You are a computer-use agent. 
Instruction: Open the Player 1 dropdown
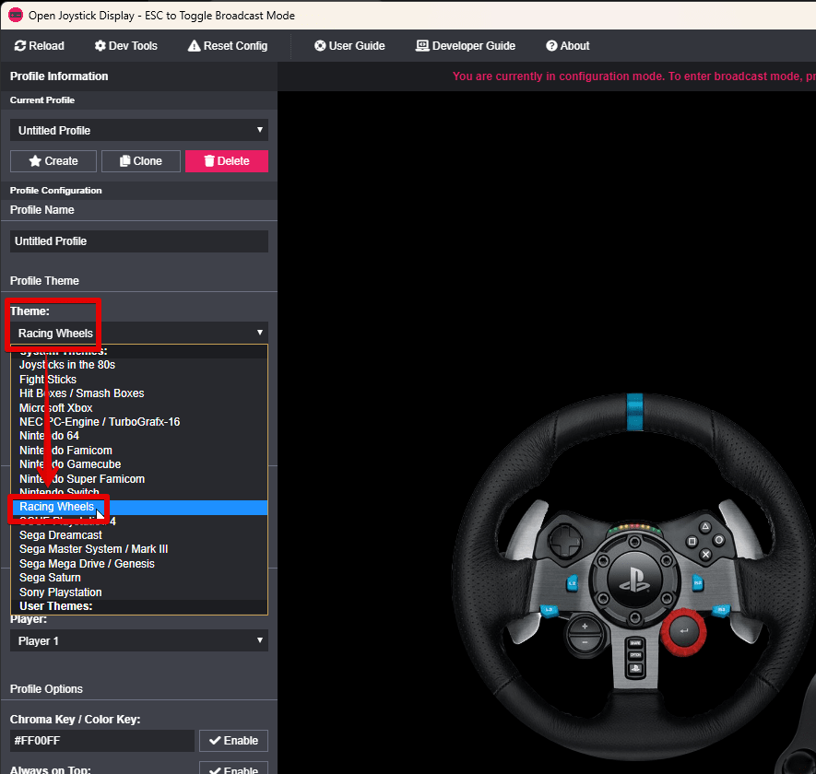(139, 640)
